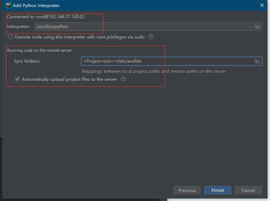Click the 'Sync folders:' label

click(x=27, y=61)
